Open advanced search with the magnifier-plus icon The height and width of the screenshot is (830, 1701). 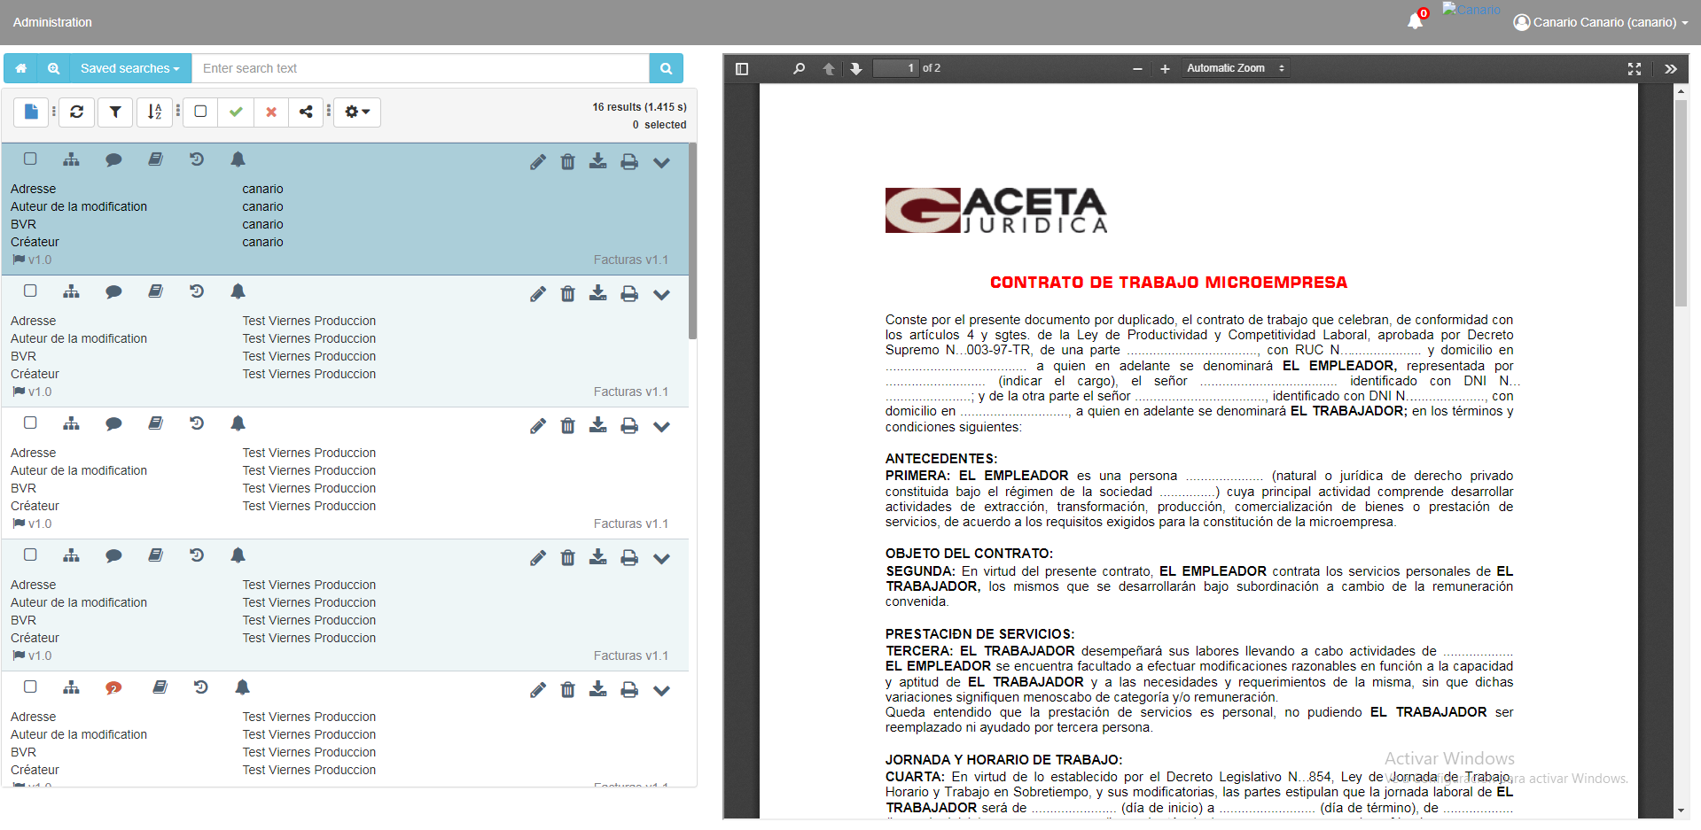point(54,68)
